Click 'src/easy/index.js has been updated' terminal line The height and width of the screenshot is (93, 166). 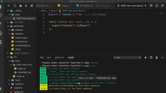click(x=71, y=89)
